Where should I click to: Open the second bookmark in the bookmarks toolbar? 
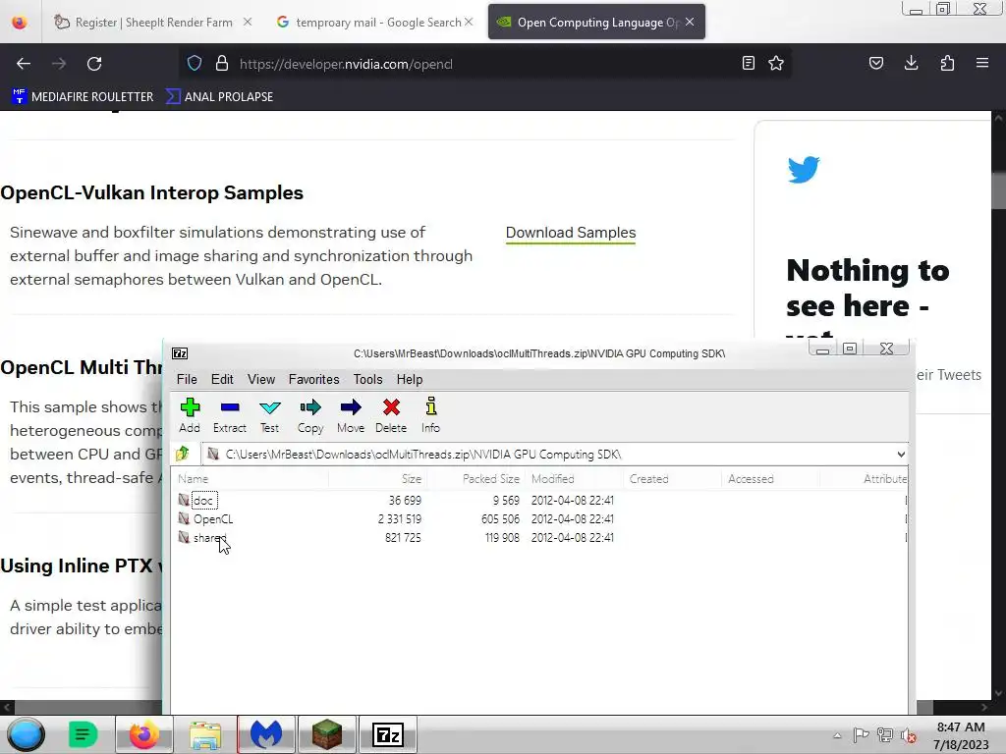click(219, 96)
